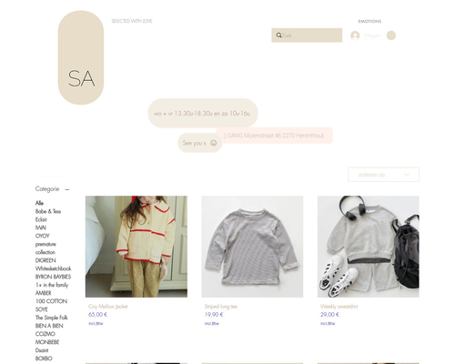Click the sorteren op chevron arrow

tap(407, 175)
